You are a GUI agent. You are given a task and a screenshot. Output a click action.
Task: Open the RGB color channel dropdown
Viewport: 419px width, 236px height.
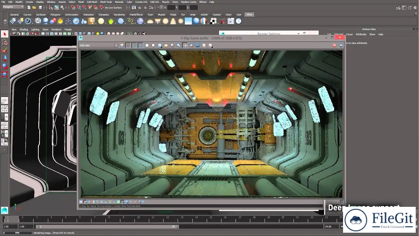pos(99,45)
